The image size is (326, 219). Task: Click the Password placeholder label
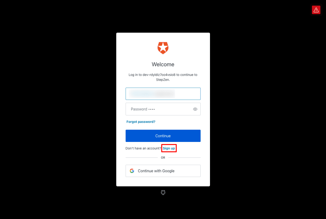[x=139, y=109]
